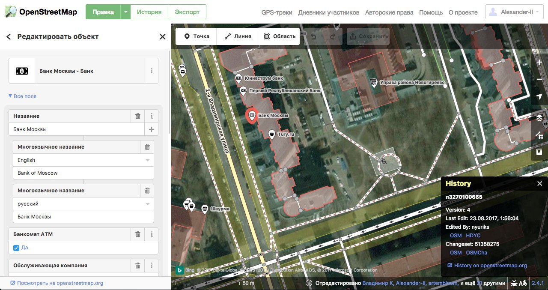This screenshot has width=548, height=290.
Task: Open the English language dropdown
Action: coord(148,160)
